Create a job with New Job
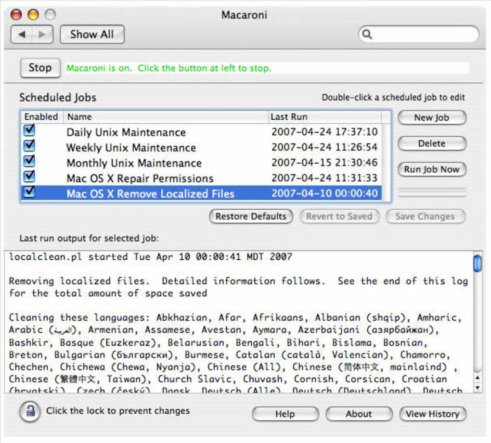 pos(432,118)
